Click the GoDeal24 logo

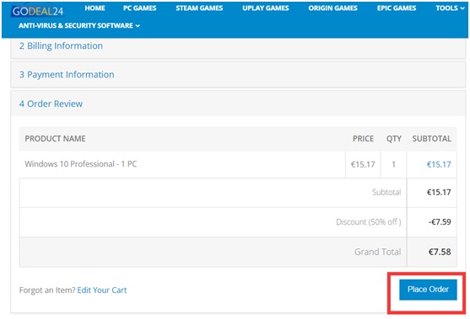pyautogui.click(x=38, y=11)
